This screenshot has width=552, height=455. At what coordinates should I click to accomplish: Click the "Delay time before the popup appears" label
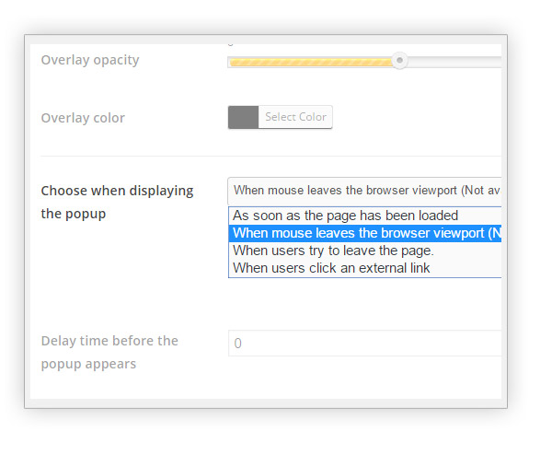(x=109, y=352)
